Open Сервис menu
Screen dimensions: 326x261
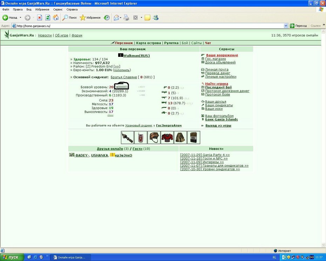tap(58, 9)
